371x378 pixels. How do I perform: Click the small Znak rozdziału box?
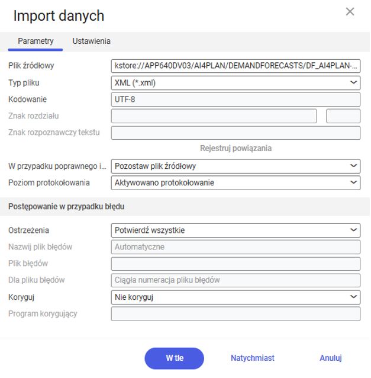(x=343, y=116)
